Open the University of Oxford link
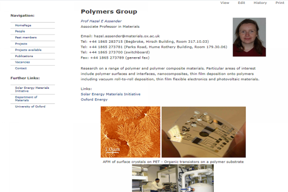This screenshot has width=288, height=192. point(30,107)
